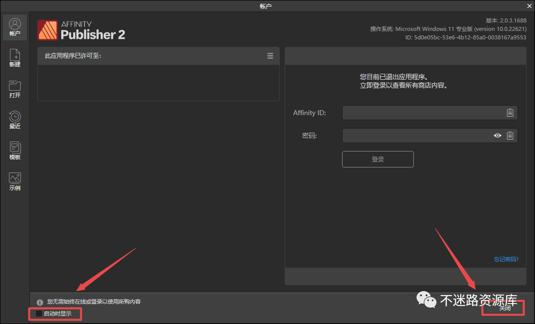The image size is (535, 324).
Task: Uncheck the 启动时显示 checkbox
Action: click(39, 314)
